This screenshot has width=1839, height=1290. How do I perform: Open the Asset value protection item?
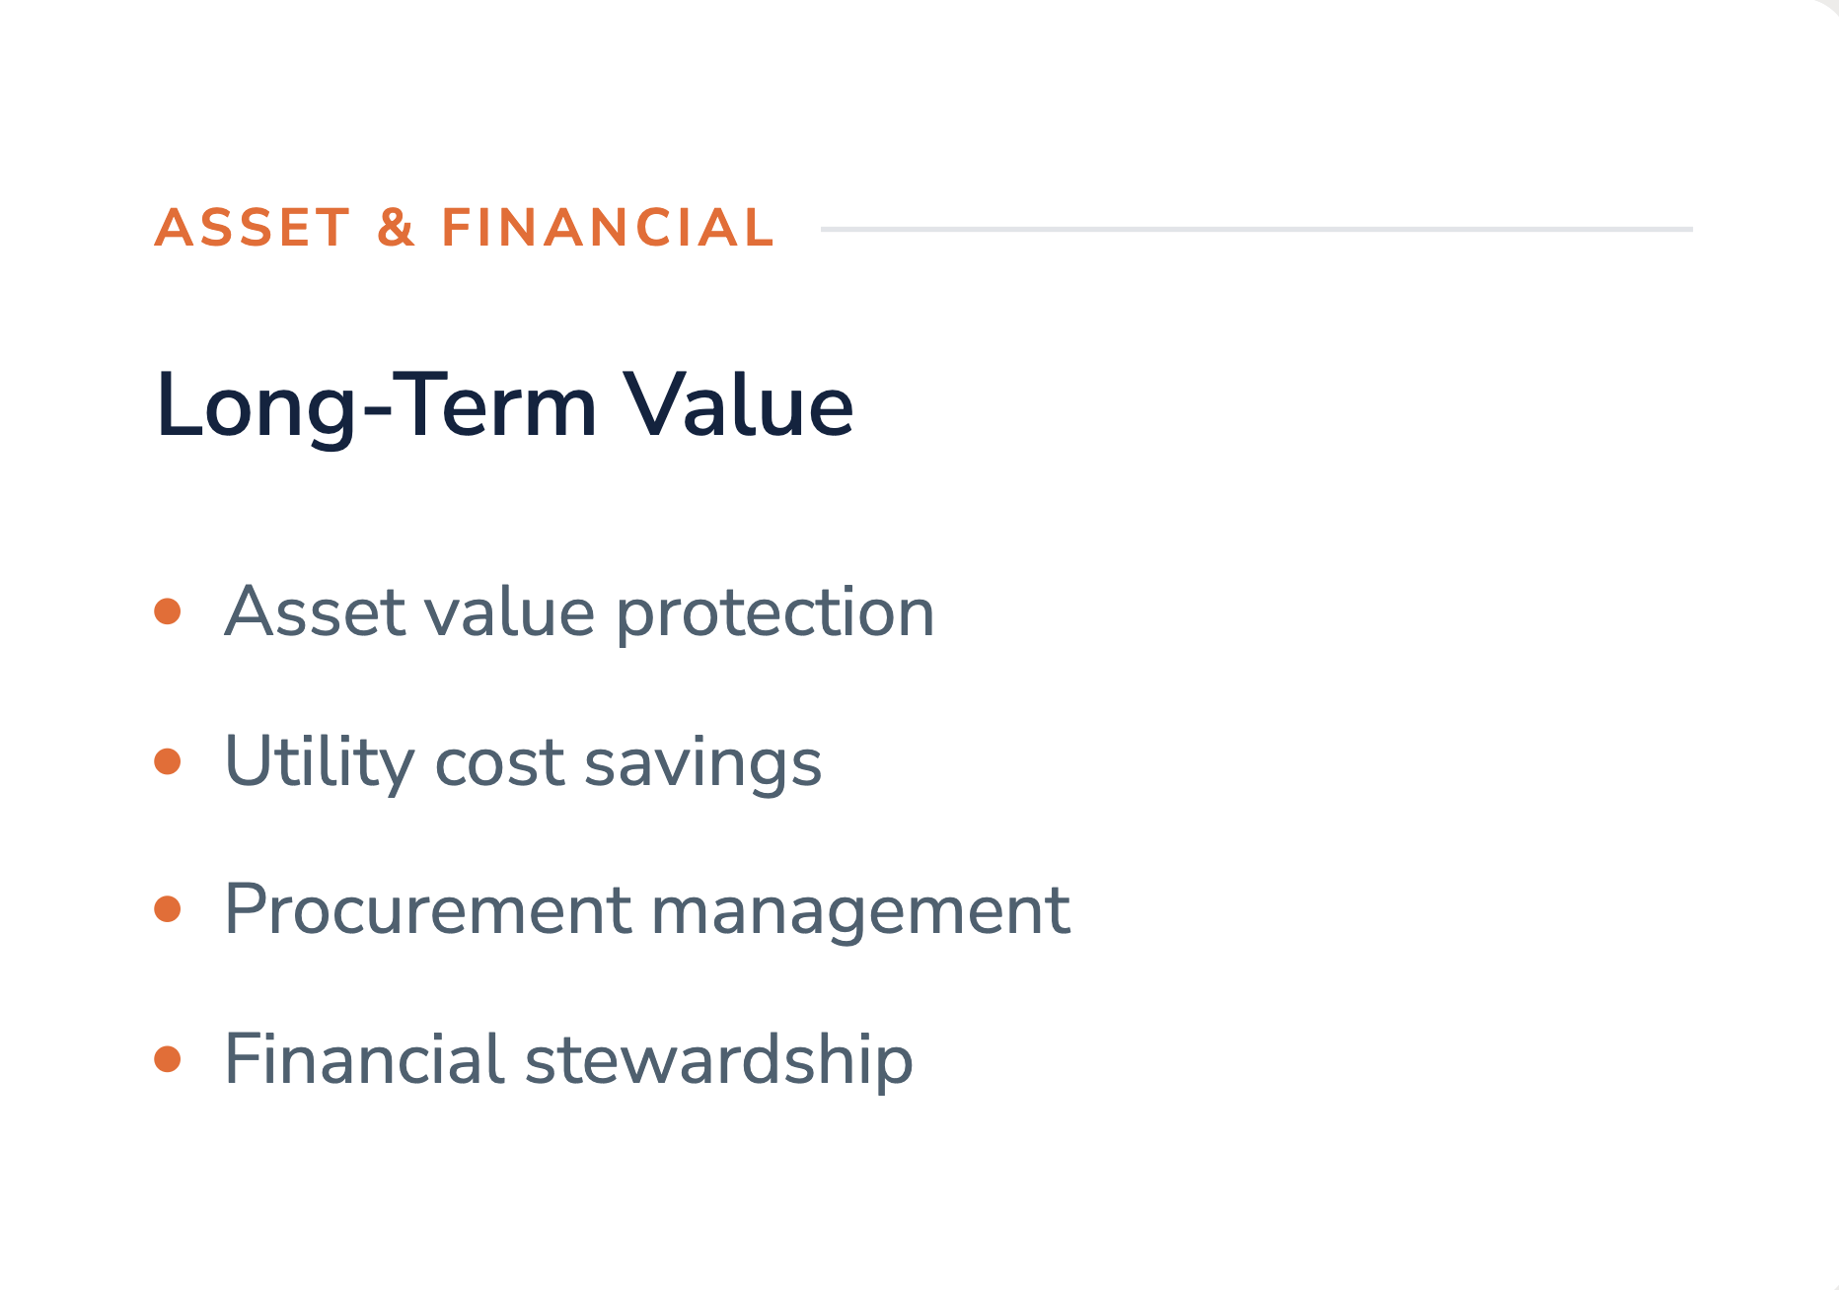(x=579, y=611)
